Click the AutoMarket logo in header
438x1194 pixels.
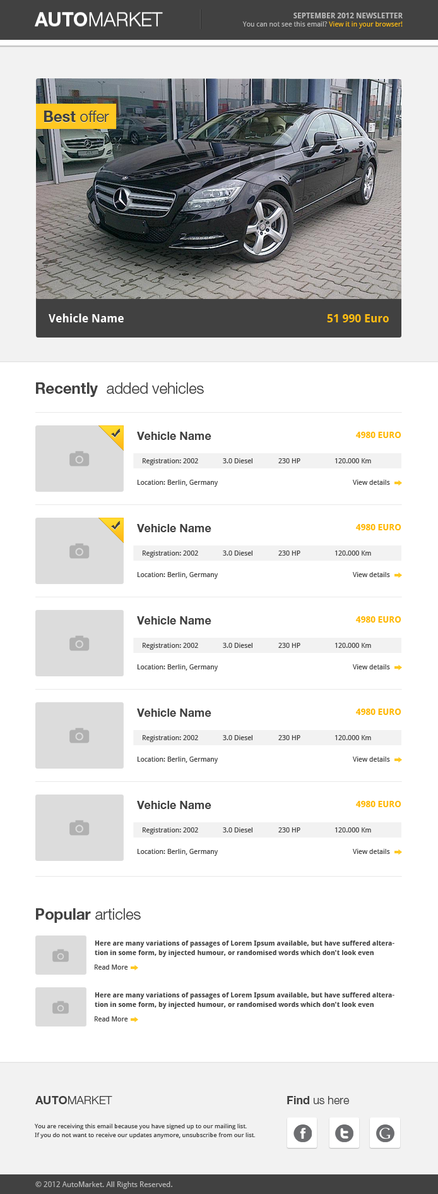(98, 20)
